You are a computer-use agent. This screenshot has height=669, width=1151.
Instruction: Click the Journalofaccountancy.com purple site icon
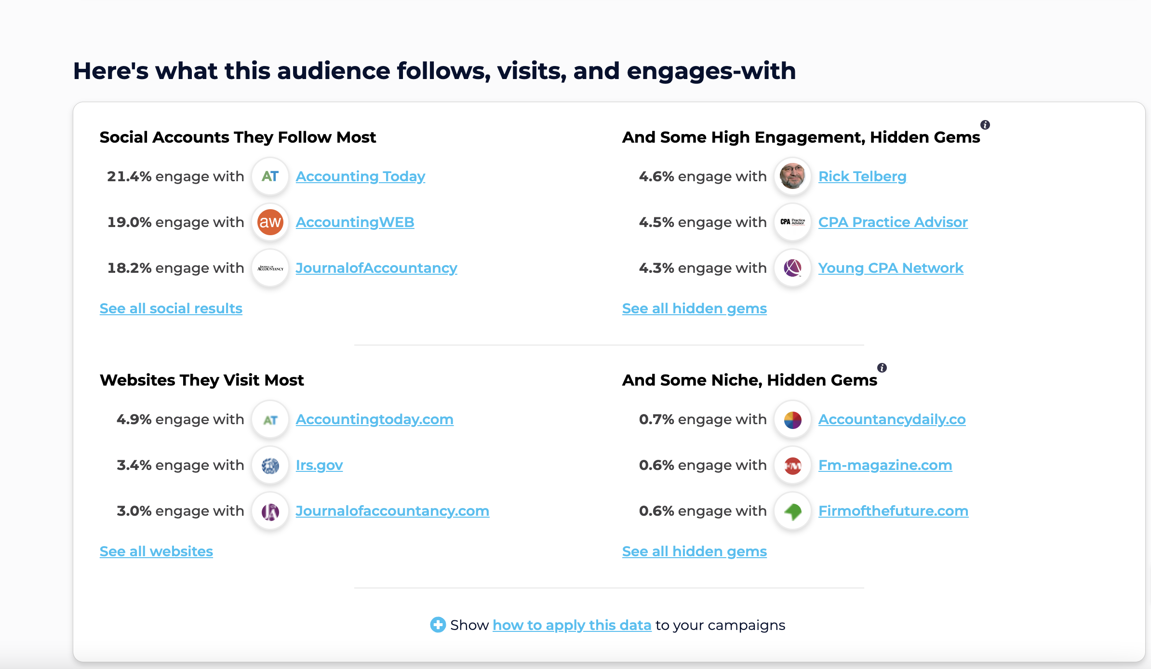tap(270, 511)
